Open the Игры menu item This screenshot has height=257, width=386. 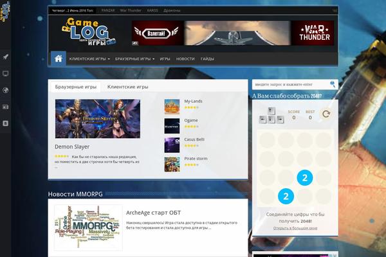[165, 59]
